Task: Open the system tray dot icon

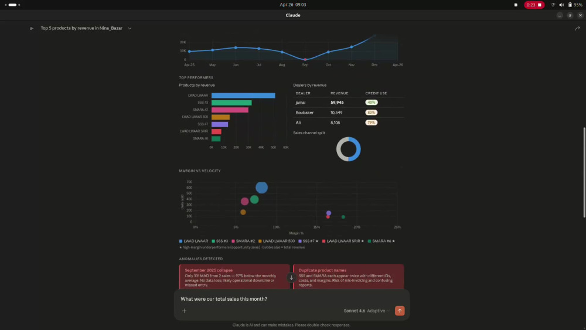Action: click(516, 5)
